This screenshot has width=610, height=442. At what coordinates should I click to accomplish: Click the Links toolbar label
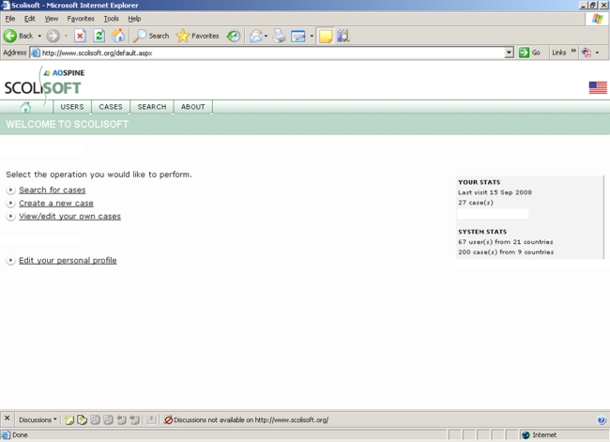click(559, 53)
